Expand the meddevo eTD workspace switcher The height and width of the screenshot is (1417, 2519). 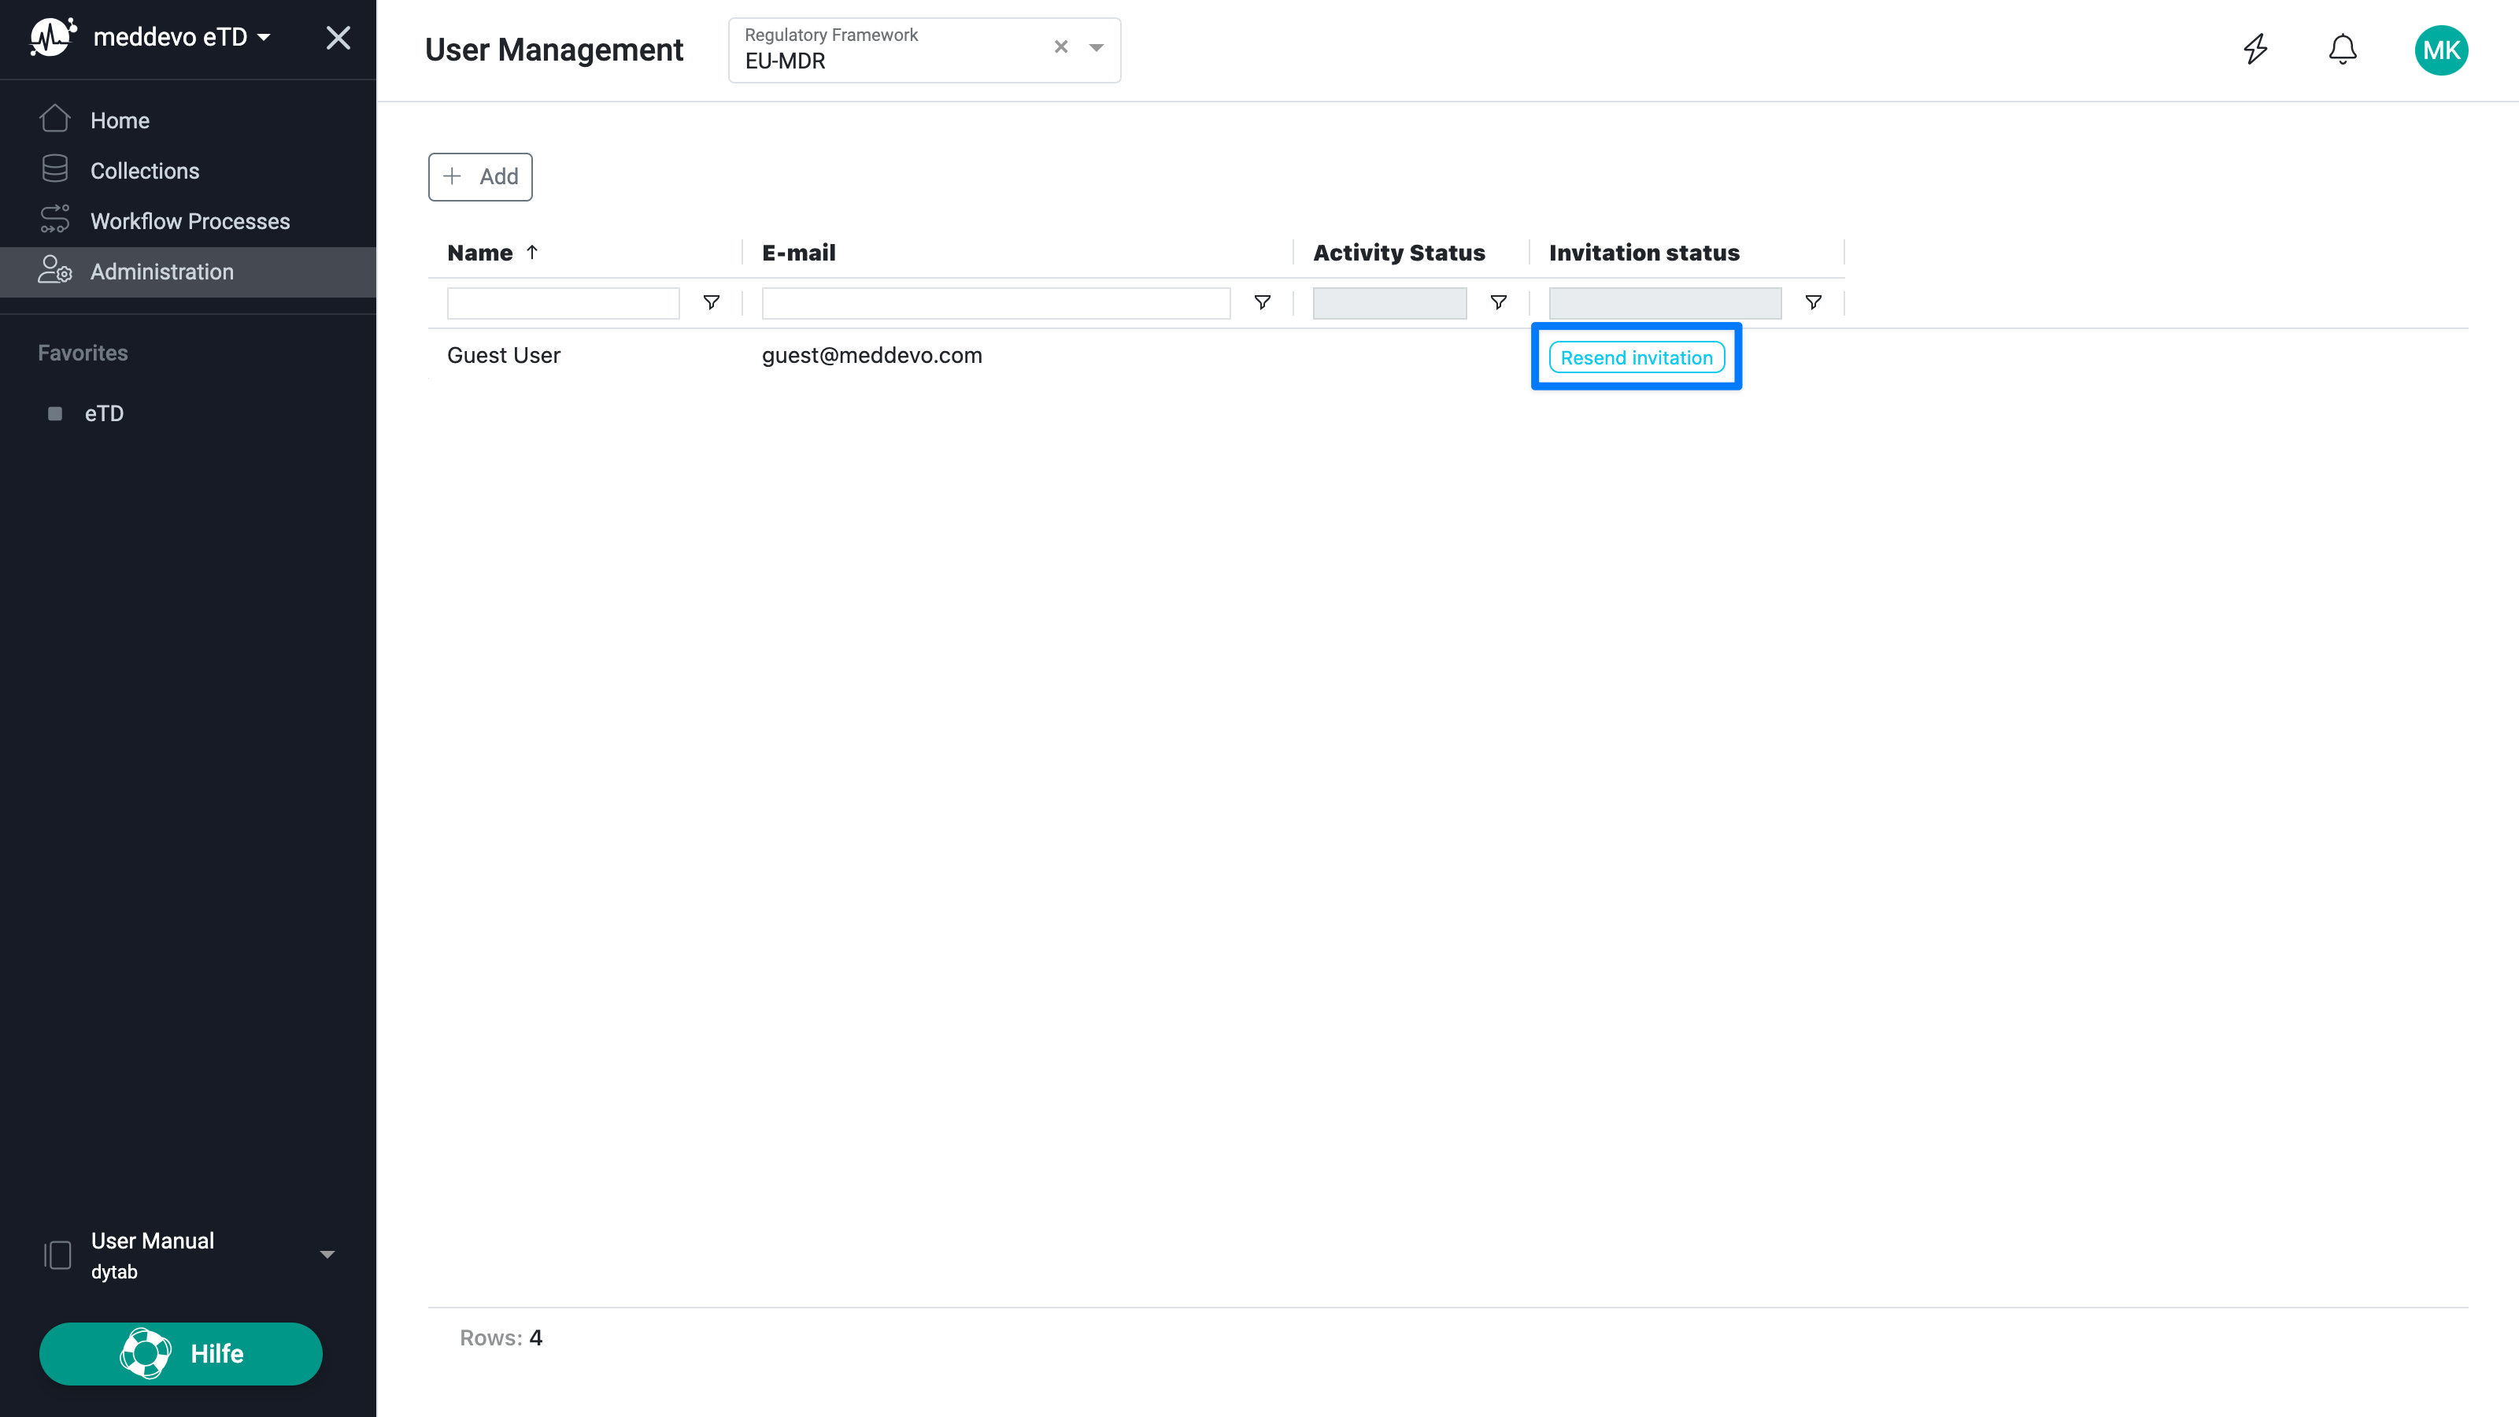pos(264,37)
